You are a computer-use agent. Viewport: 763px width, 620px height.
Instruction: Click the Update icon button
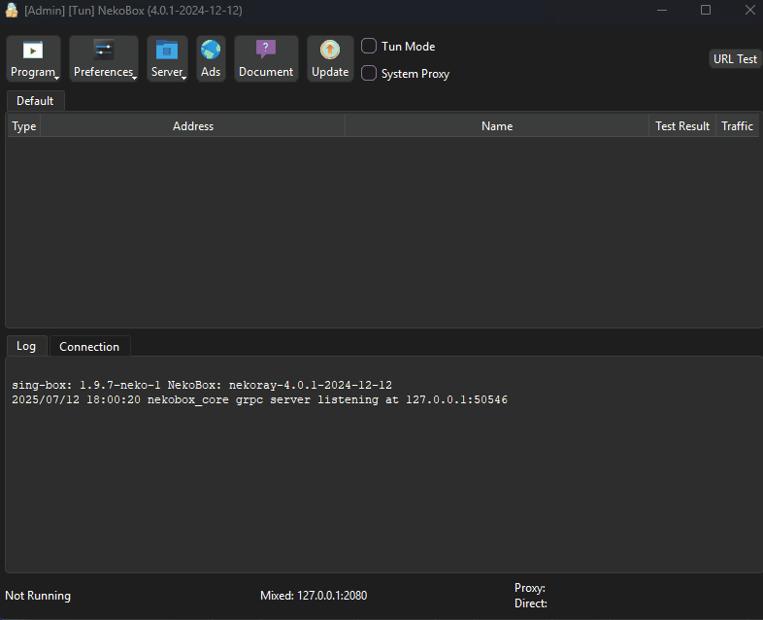(330, 59)
